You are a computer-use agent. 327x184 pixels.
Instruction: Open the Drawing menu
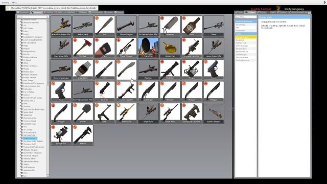tap(5, 3)
